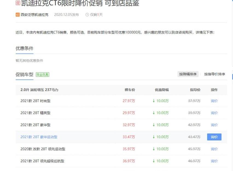The height and width of the screenshot is (171, 233).
Task: Click the 35.97万 bare car price
Action: pyautogui.click(x=129, y=149)
